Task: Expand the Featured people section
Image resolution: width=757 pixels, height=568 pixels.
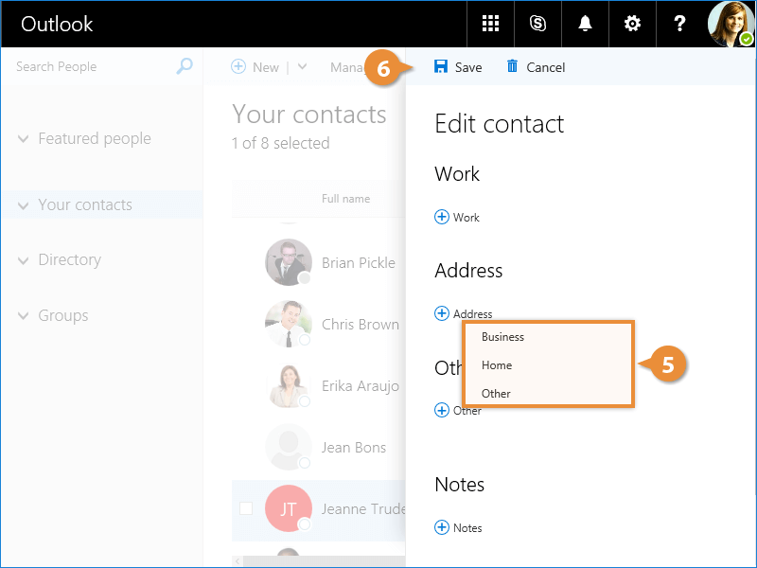Action: click(x=24, y=139)
